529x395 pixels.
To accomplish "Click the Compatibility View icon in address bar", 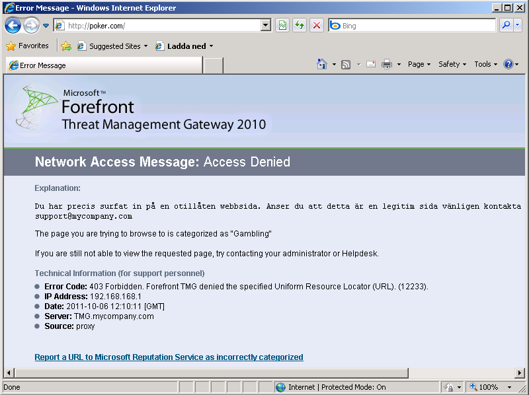I will [x=282, y=26].
